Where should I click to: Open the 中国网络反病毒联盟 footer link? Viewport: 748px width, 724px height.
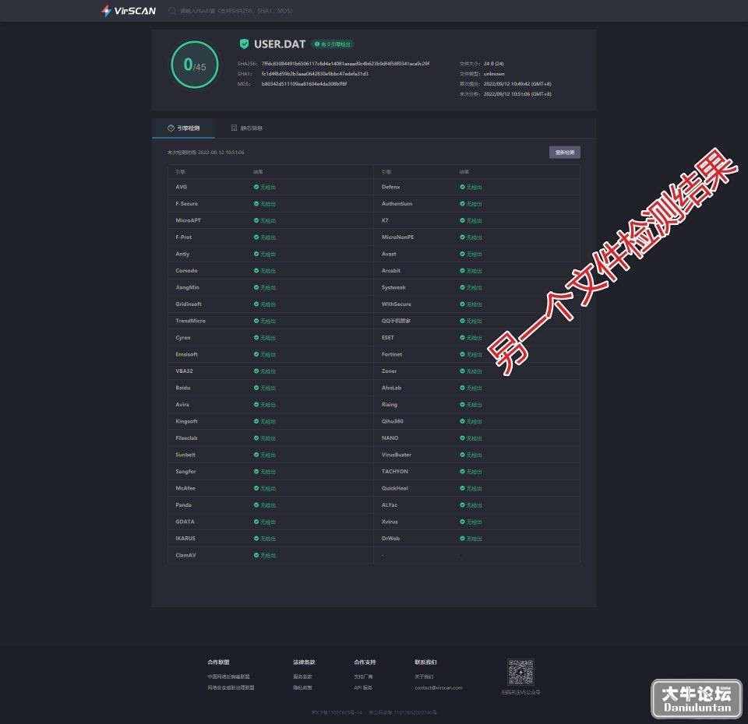pyautogui.click(x=228, y=677)
